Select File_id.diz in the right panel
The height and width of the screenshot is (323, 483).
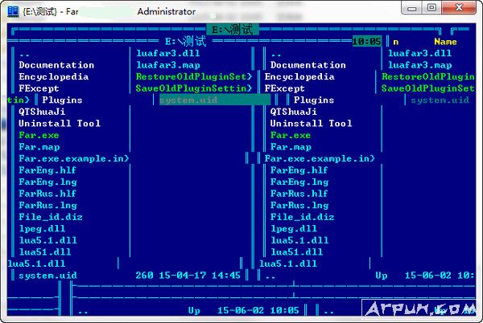[302, 217]
